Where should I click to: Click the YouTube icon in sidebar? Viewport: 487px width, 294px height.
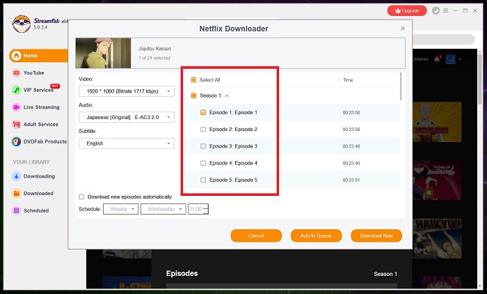click(x=16, y=72)
